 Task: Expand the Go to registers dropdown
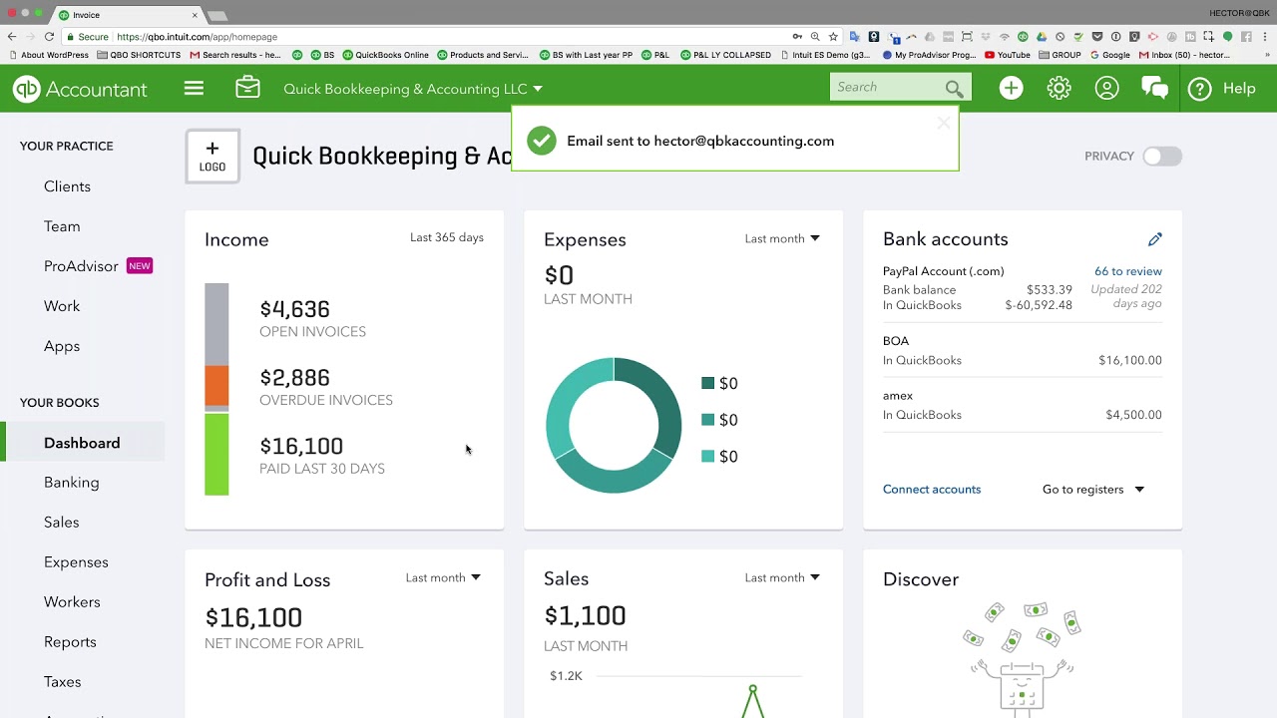point(1093,490)
